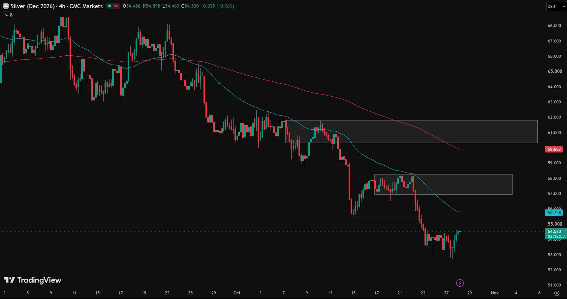Click the high value H54.598
This screenshot has width=567, height=299.
point(151,6)
